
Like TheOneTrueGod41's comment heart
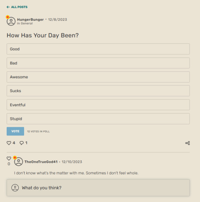pos(9,158)
